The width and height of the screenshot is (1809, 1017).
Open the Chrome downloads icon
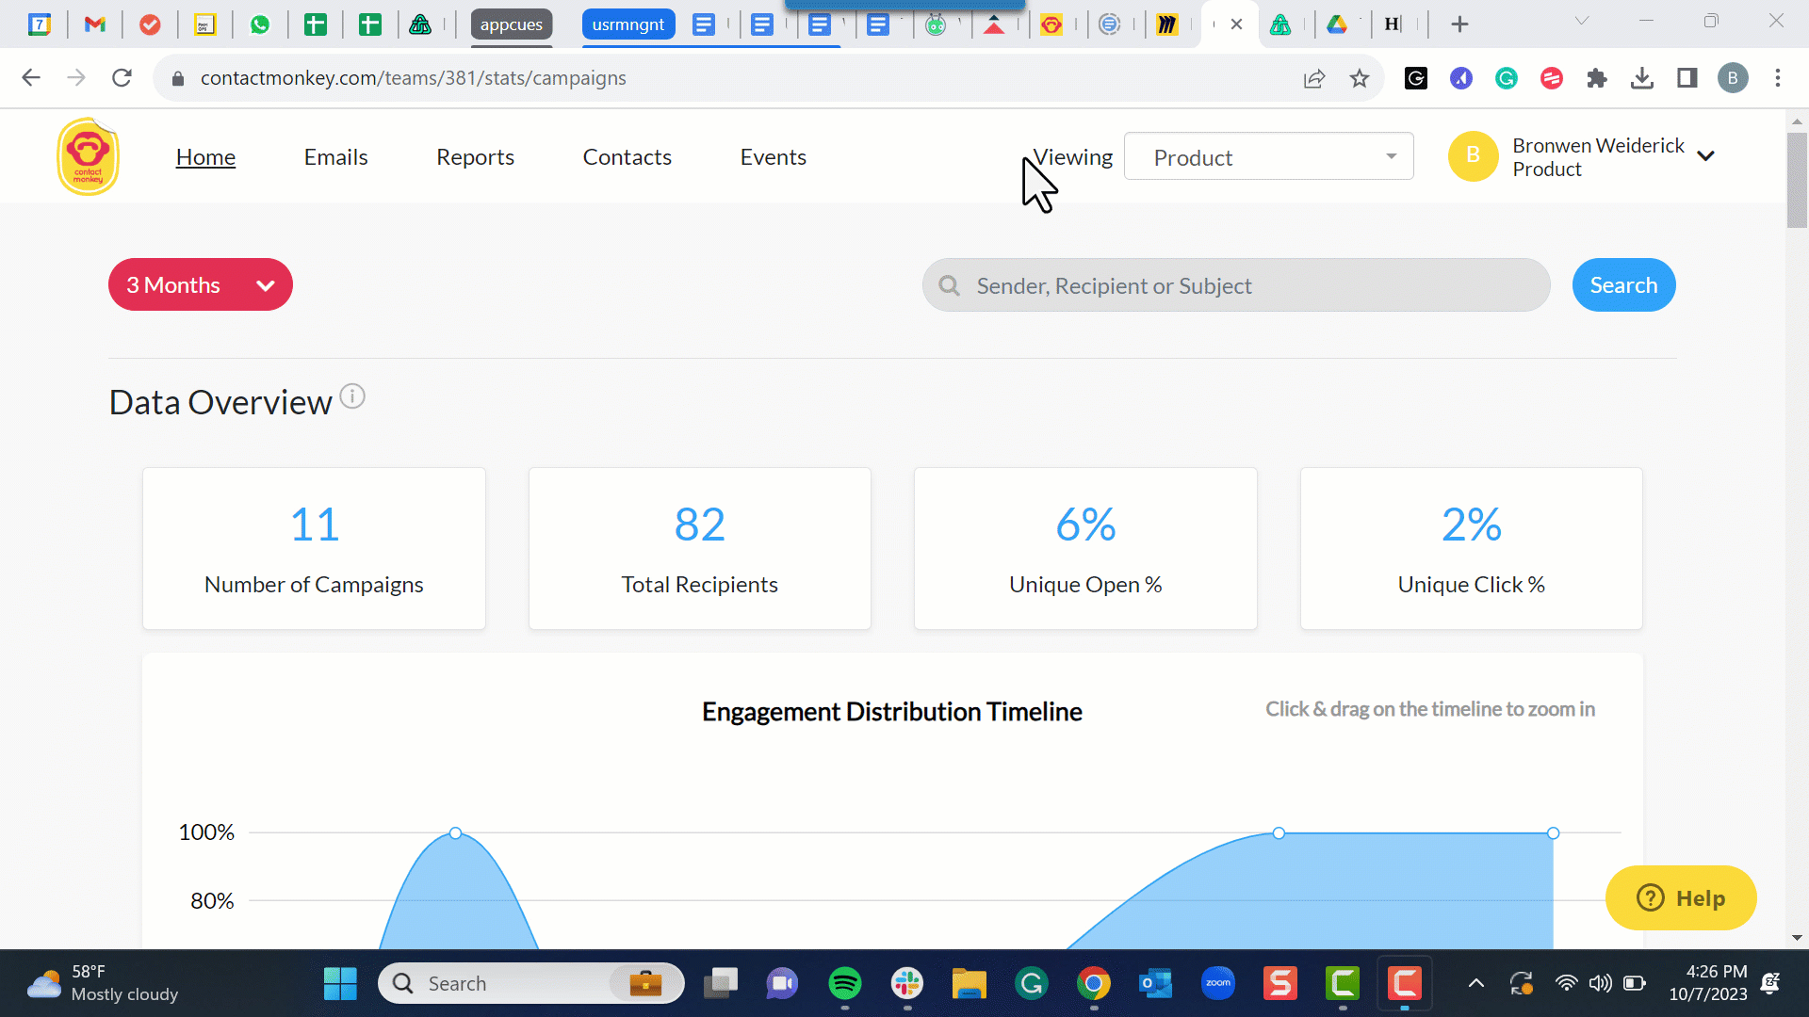(x=1642, y=78)
